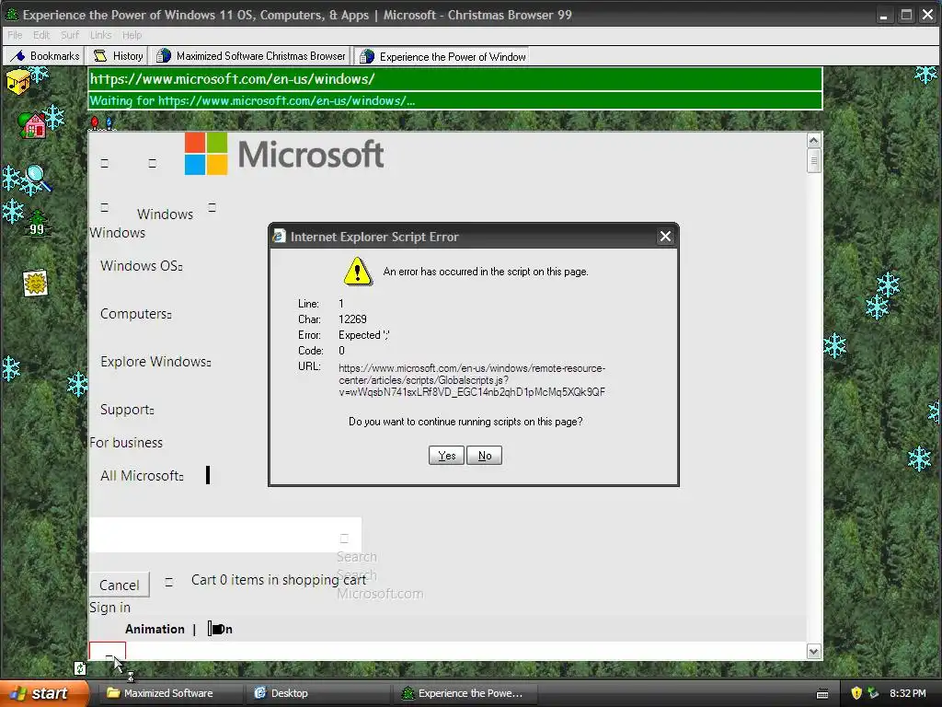This screenshot has height=707, width=942.
Task: Click the script error URL text
Action: coord(472,380)
